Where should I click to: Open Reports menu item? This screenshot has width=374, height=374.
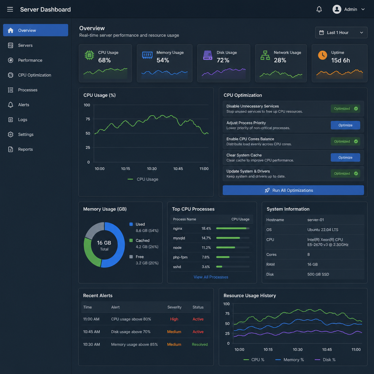click(x=35, y=149)
